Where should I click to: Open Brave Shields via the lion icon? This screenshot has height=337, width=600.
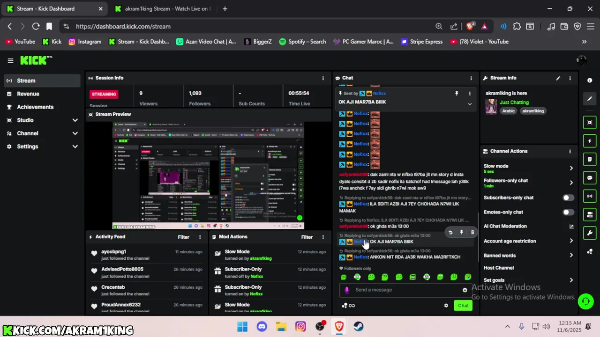pyautogui.click(x=470, y=27)
